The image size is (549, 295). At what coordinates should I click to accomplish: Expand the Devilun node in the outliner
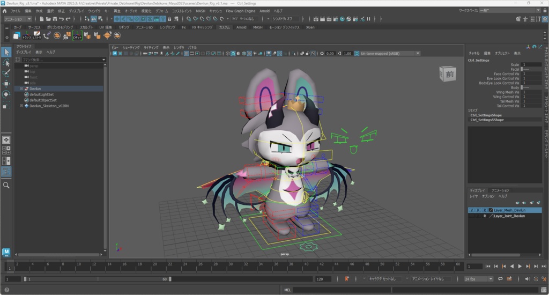pos(21,88)
